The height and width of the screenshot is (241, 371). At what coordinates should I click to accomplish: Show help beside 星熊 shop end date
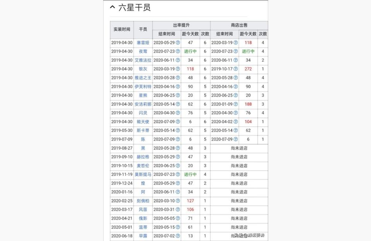tap(236, 95)
